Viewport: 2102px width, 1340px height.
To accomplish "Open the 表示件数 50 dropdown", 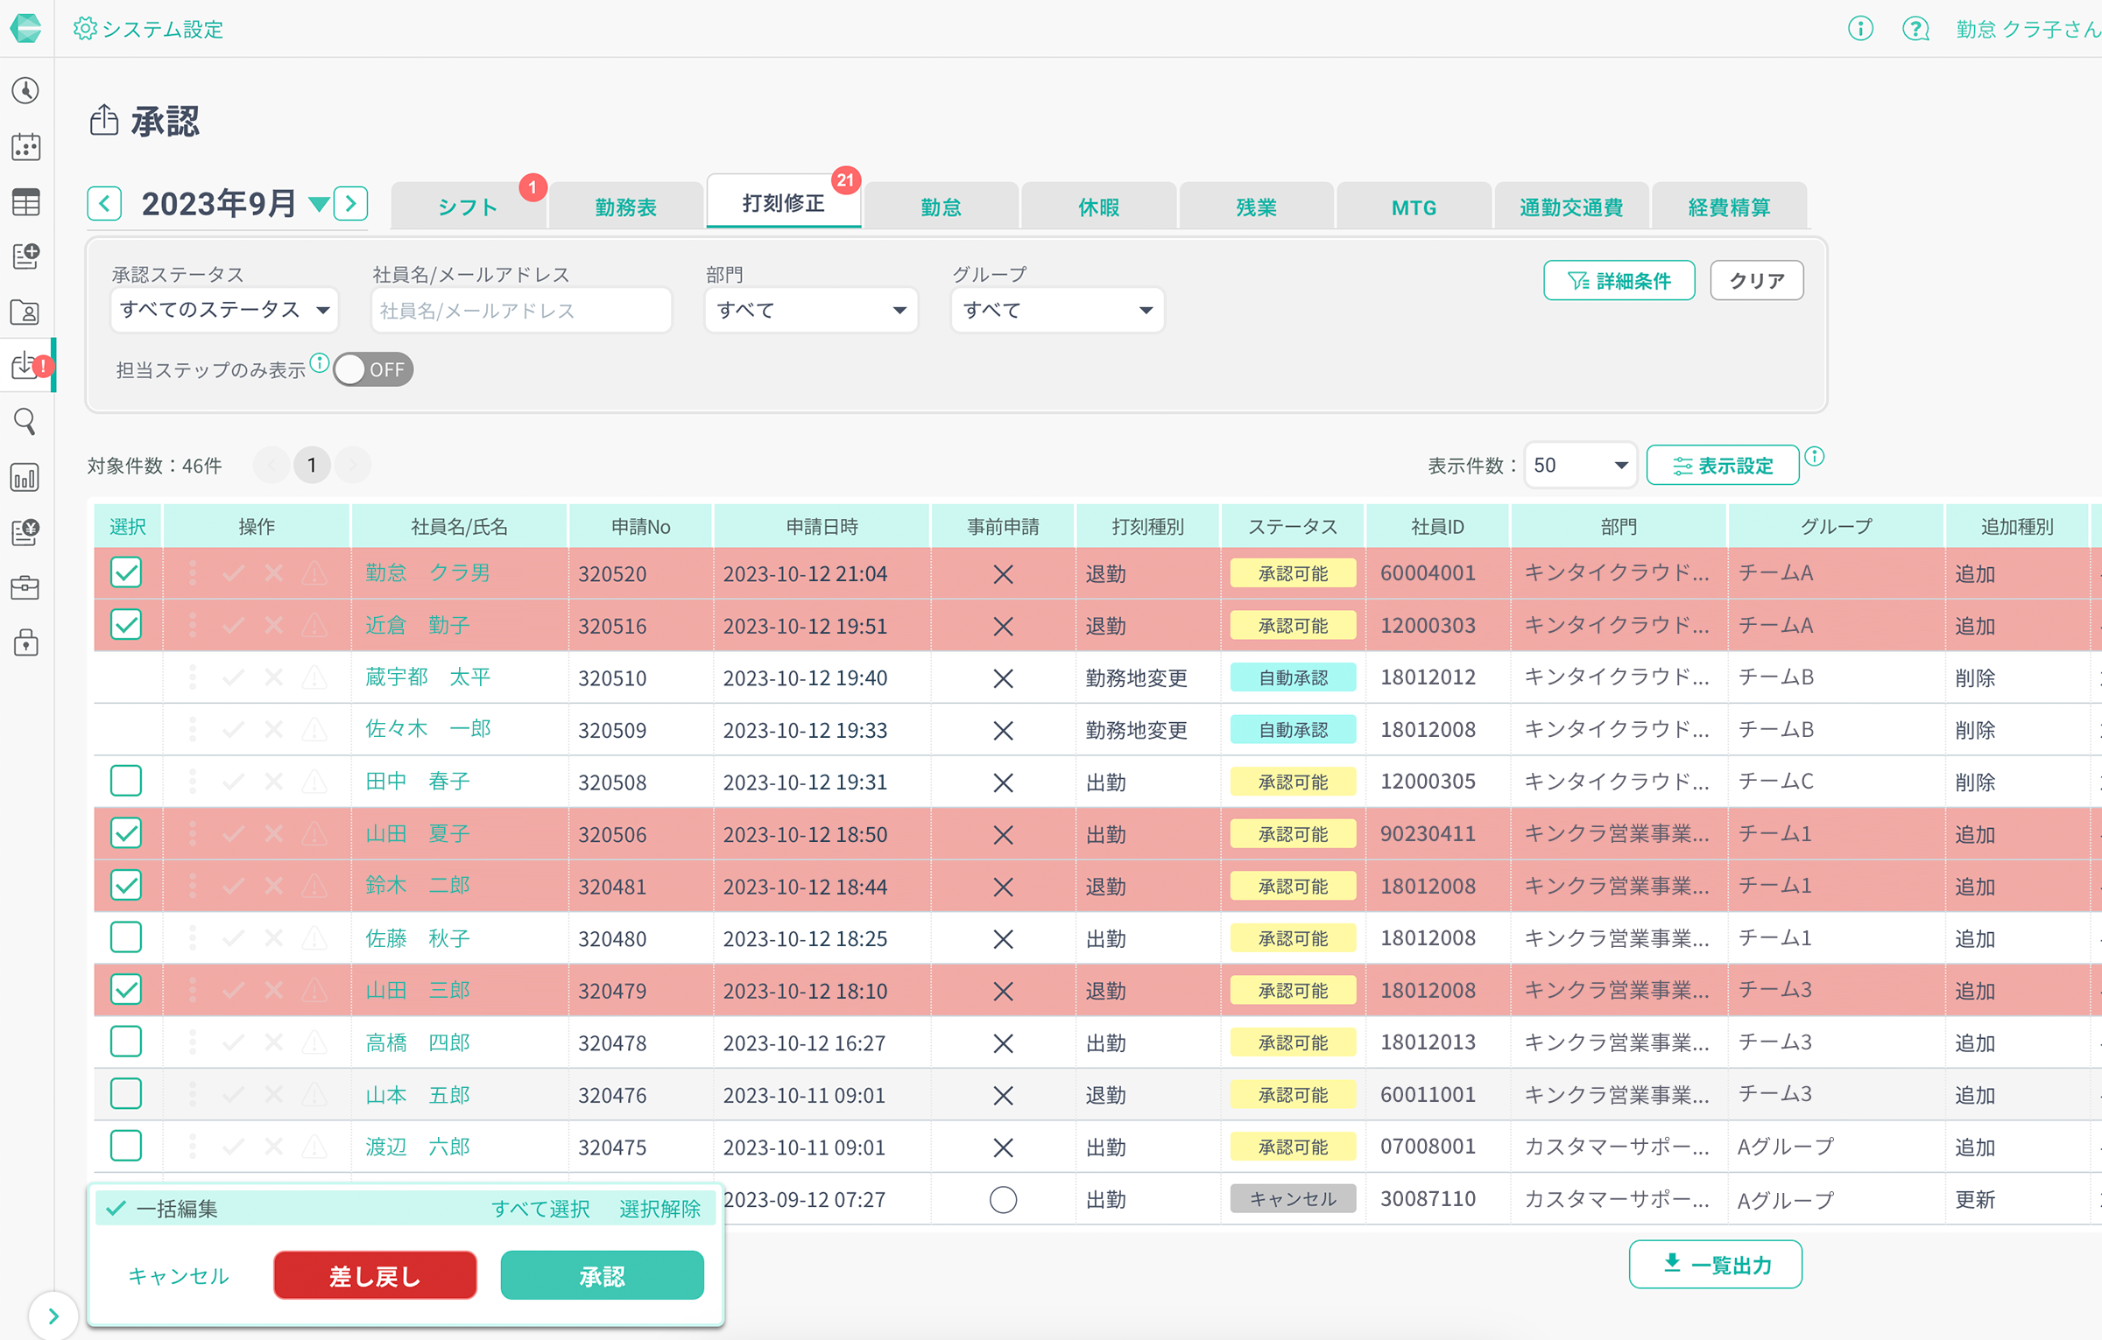I will [1580, 465].
